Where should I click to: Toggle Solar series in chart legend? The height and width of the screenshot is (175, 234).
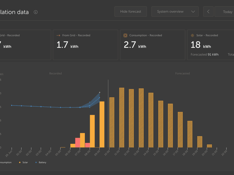click(23, 162)
